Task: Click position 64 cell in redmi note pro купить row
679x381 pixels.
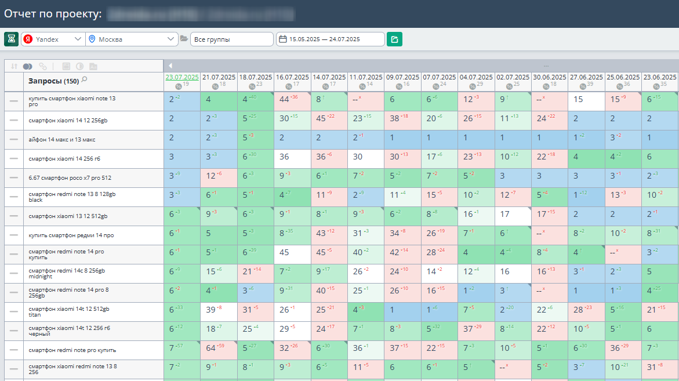Action: (219, 350)
